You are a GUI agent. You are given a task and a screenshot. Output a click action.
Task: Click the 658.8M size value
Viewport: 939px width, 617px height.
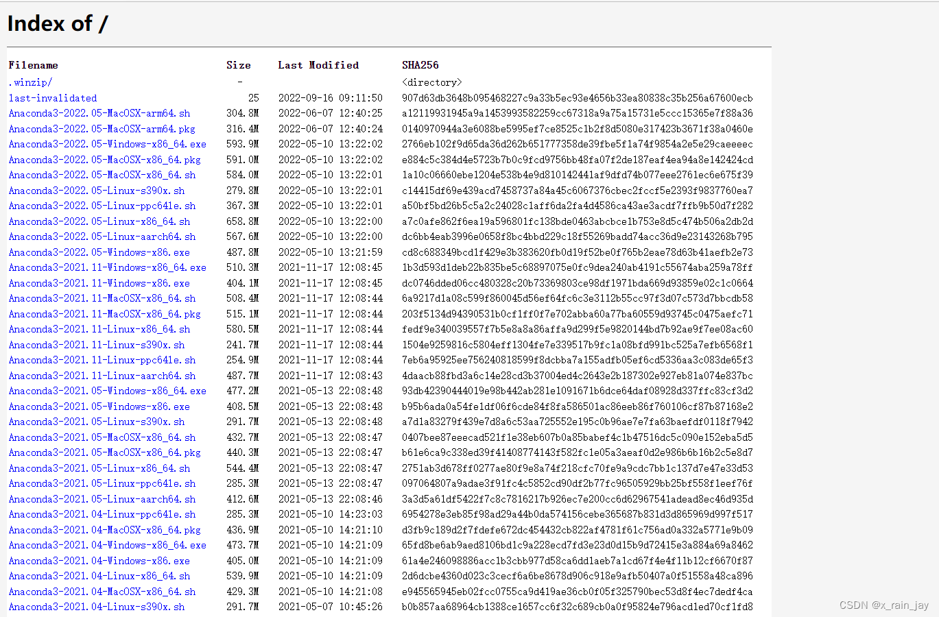pos(243,221)
